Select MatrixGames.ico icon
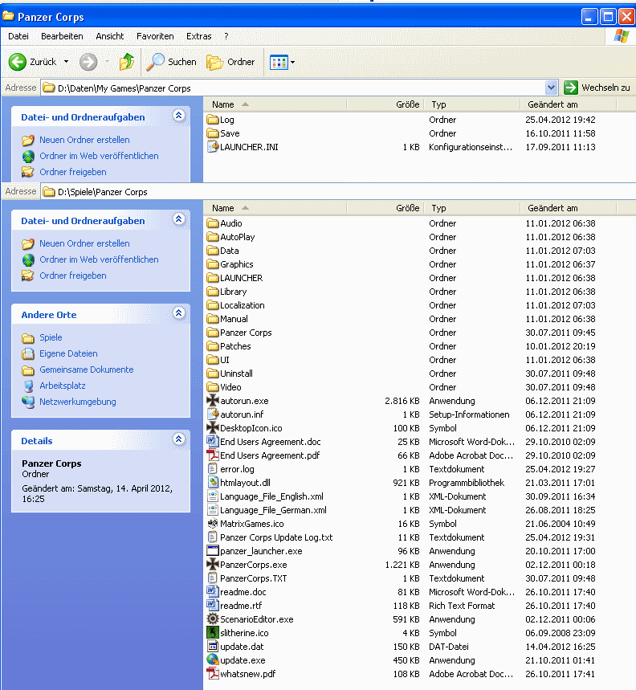The width and height of the screenshot is (636, 690). (213, 524)
